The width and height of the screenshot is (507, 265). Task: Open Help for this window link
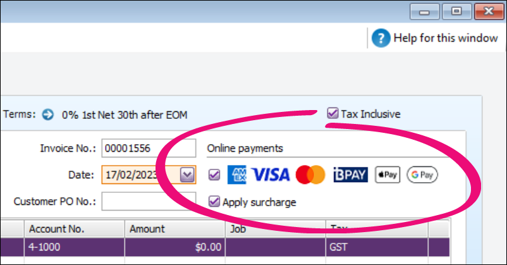[x=445, y=38]
